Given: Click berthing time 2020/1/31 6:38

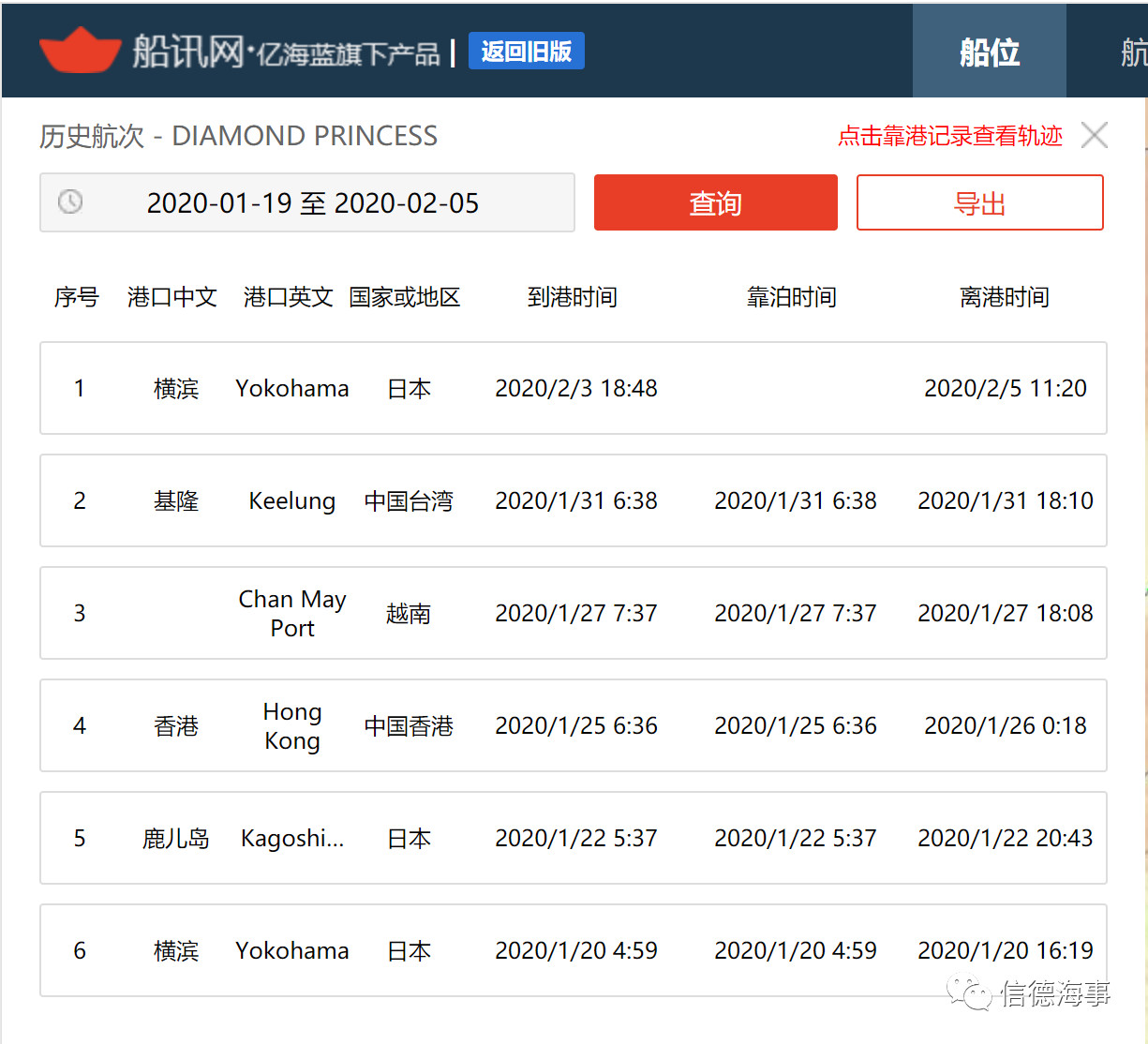Looking at the screenshot, I should tap(796, 500).
